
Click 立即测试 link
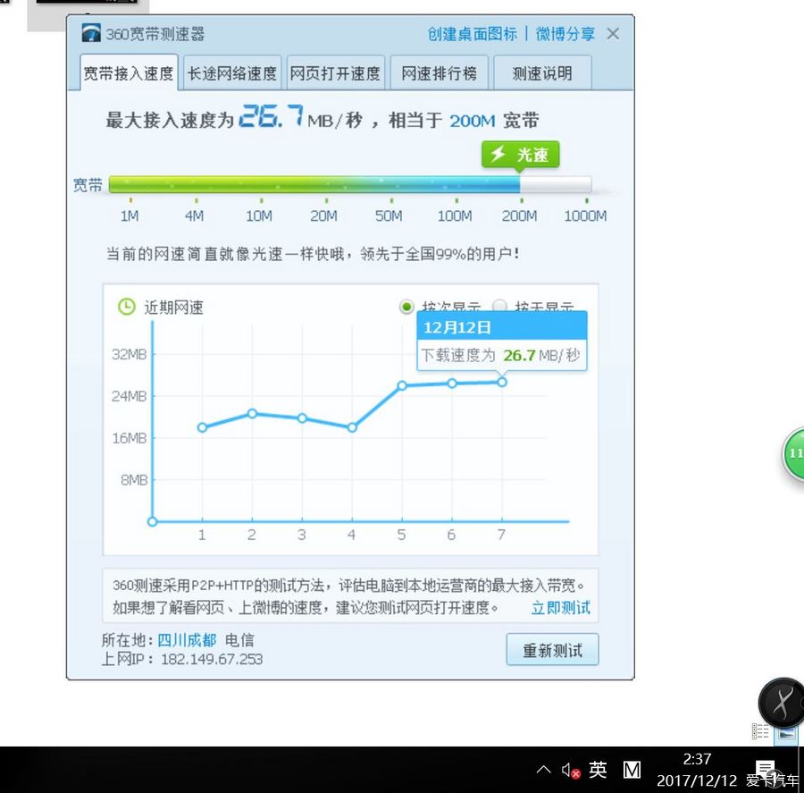click(560, 608)
